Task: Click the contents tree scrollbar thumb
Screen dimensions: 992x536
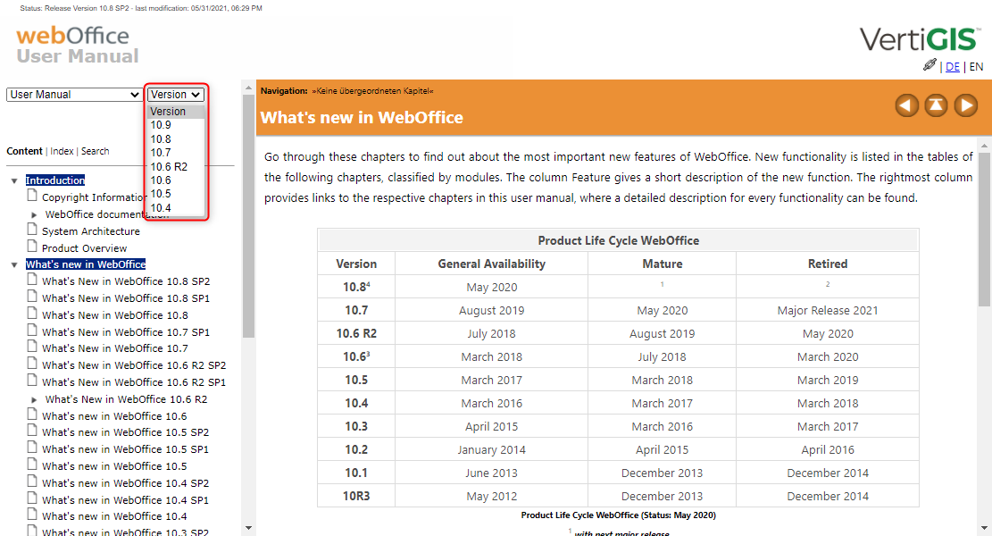Action: pyautogui.click(x=248, y=216)
